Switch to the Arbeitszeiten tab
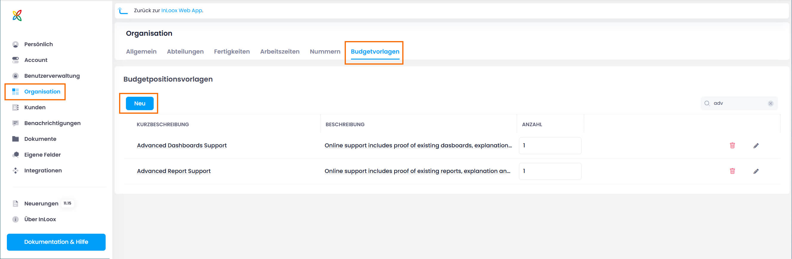This screenshot has height=259, width=792. pyautogui.click(x=280, y=52)
